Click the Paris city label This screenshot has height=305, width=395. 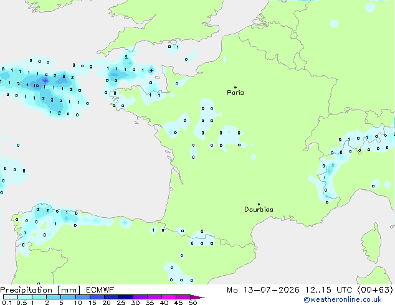[x=236, y=93]
